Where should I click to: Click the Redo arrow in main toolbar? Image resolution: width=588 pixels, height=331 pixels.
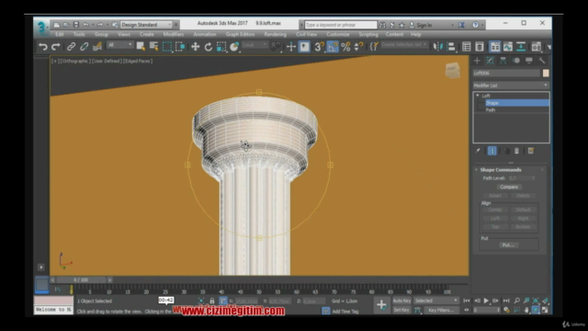[x=56, y=47]
